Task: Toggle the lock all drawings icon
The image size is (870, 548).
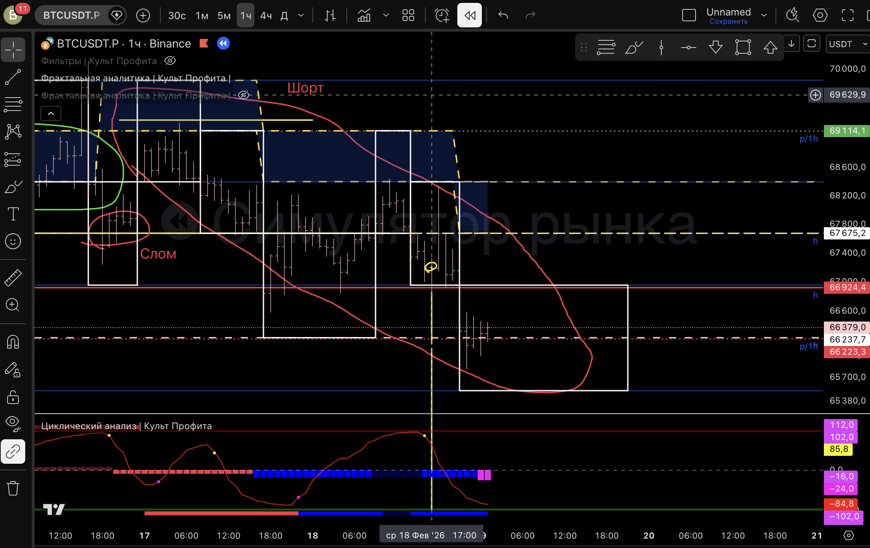Action: (x=13, y=397)
